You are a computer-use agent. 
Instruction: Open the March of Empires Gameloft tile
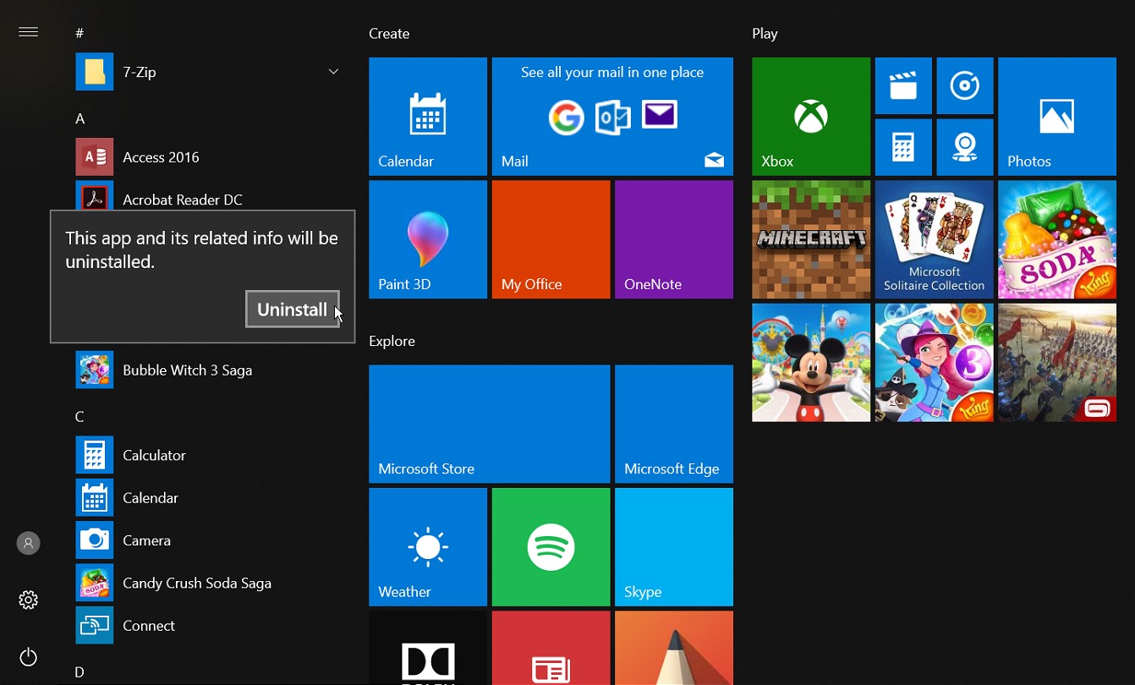click(1057, 363)
